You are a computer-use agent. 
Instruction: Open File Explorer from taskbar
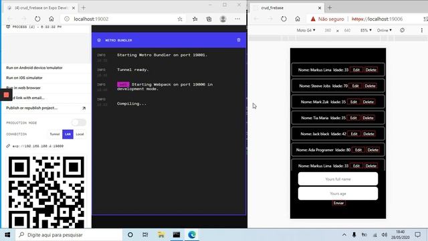(161, 235)
